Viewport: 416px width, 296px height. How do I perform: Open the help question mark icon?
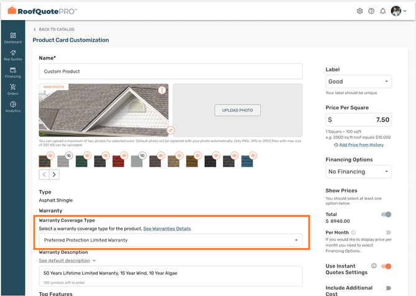tap(371, 11)
